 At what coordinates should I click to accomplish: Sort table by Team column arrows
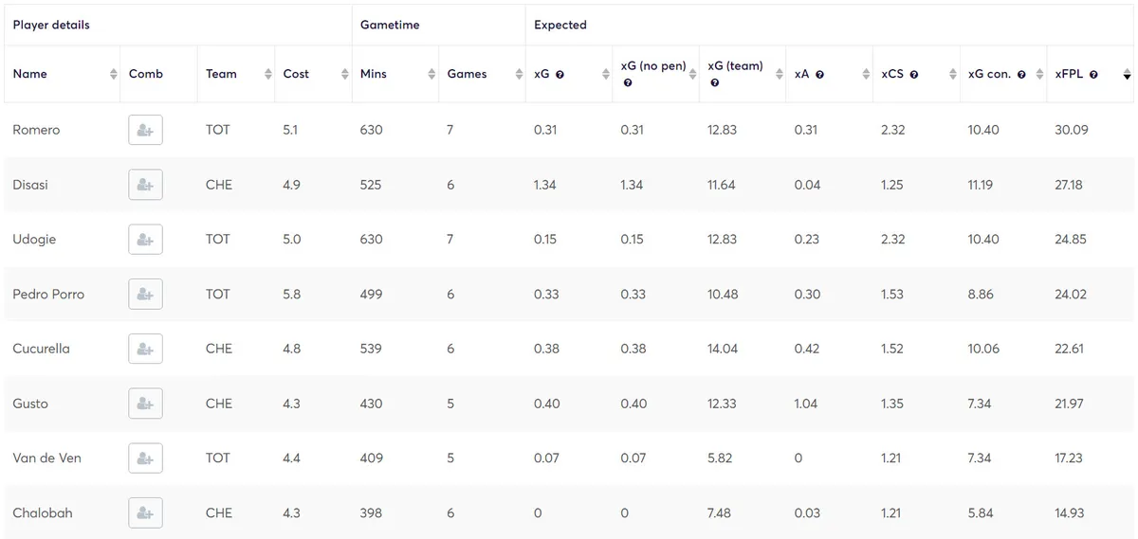[268, 74]
